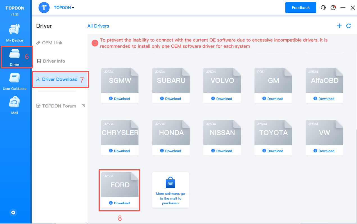Viewport: 357px width, 224px height.
Task: Expand the TOPDON account dropdown
Action: 64,8
